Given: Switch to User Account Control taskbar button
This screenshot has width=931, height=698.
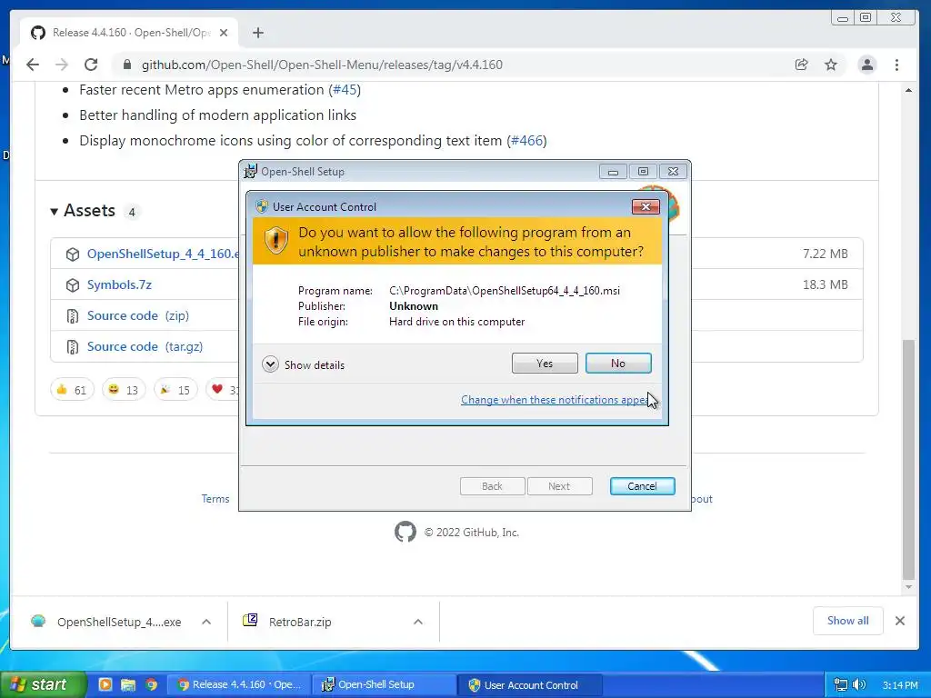Looking at the screenshot, I should pos(531,685).
